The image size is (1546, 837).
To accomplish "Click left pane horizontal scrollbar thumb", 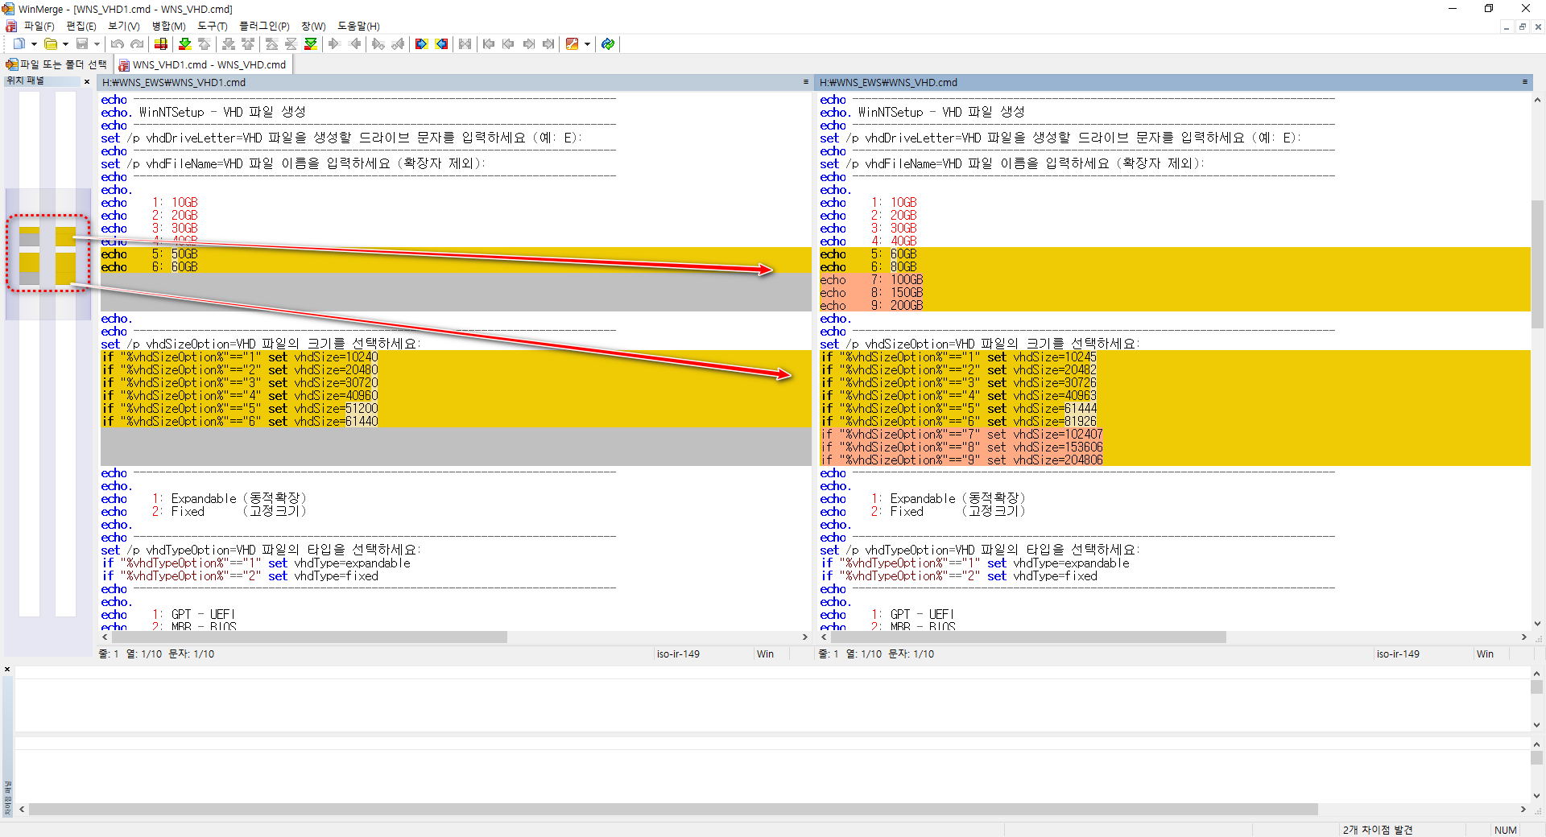I will coord(308,637).
